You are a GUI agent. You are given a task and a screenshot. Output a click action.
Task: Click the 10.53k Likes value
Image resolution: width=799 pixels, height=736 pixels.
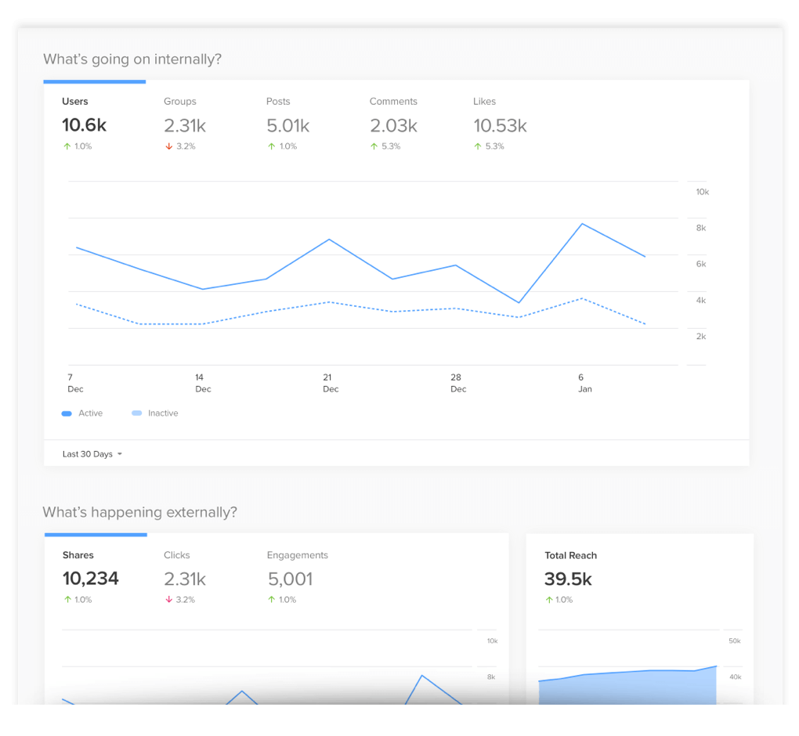[x=500, y=125]
